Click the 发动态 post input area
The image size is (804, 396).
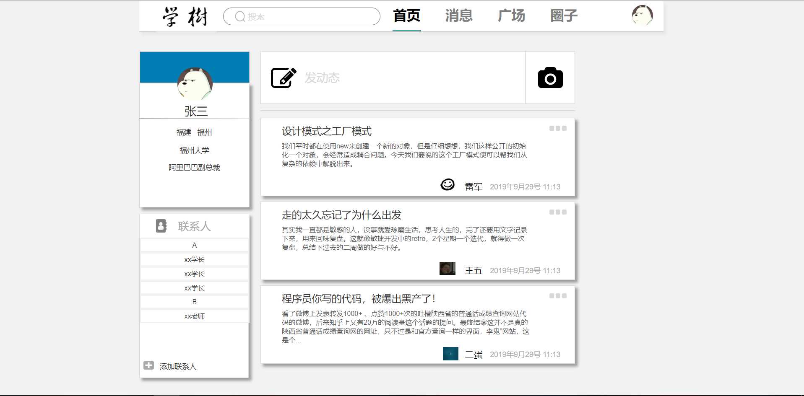click(393, 78)
